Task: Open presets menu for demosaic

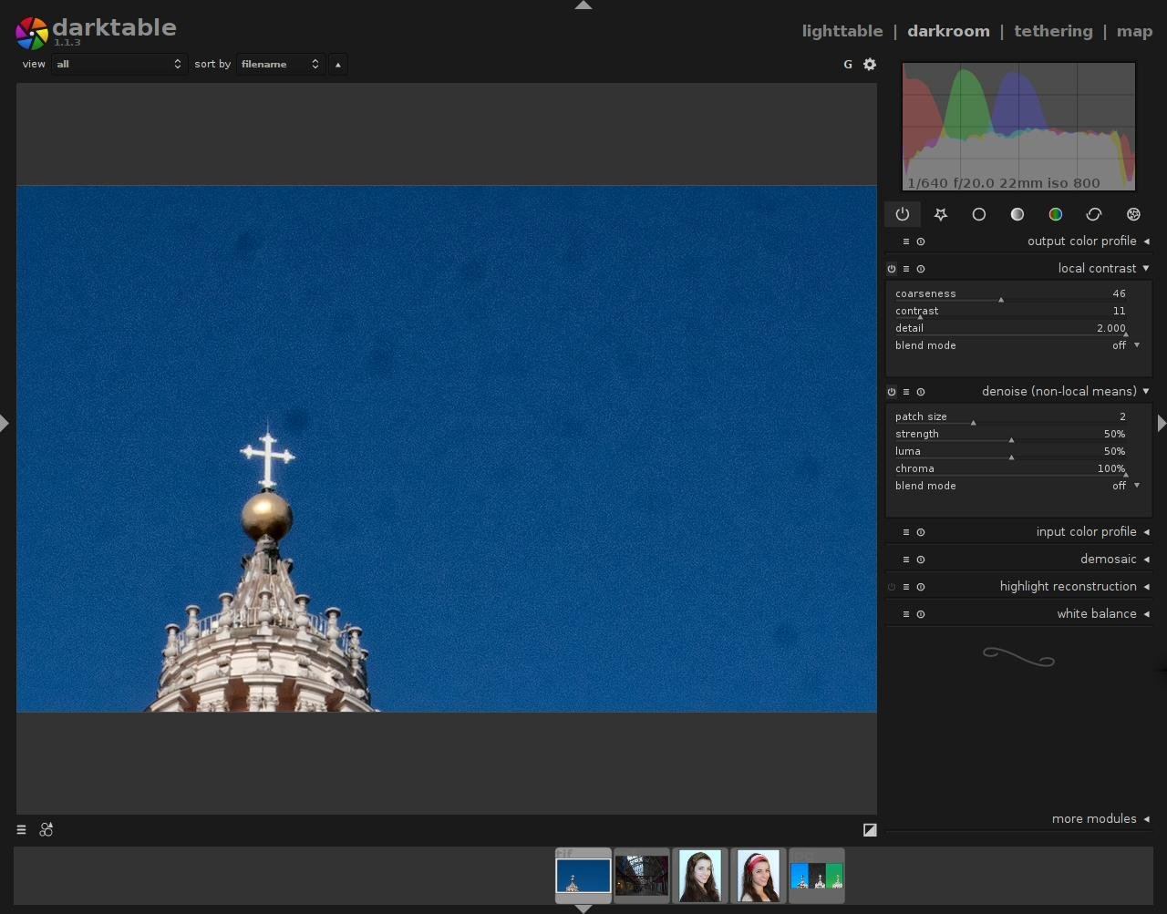Action: pyautogui.click(x=906, y=560)
